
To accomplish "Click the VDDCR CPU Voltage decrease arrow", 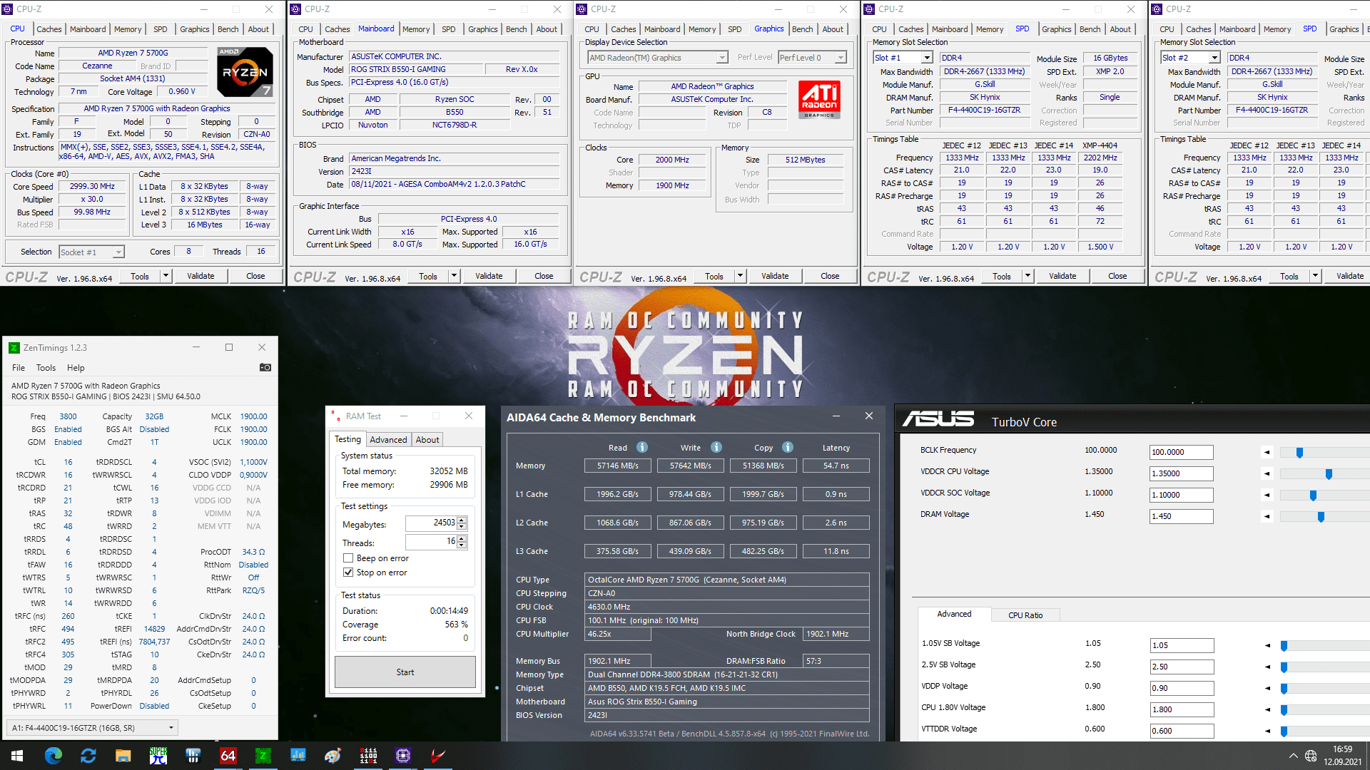I will click(1267, 473).
